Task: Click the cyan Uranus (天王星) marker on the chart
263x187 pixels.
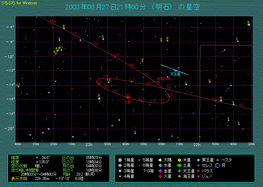Action: 175,70
